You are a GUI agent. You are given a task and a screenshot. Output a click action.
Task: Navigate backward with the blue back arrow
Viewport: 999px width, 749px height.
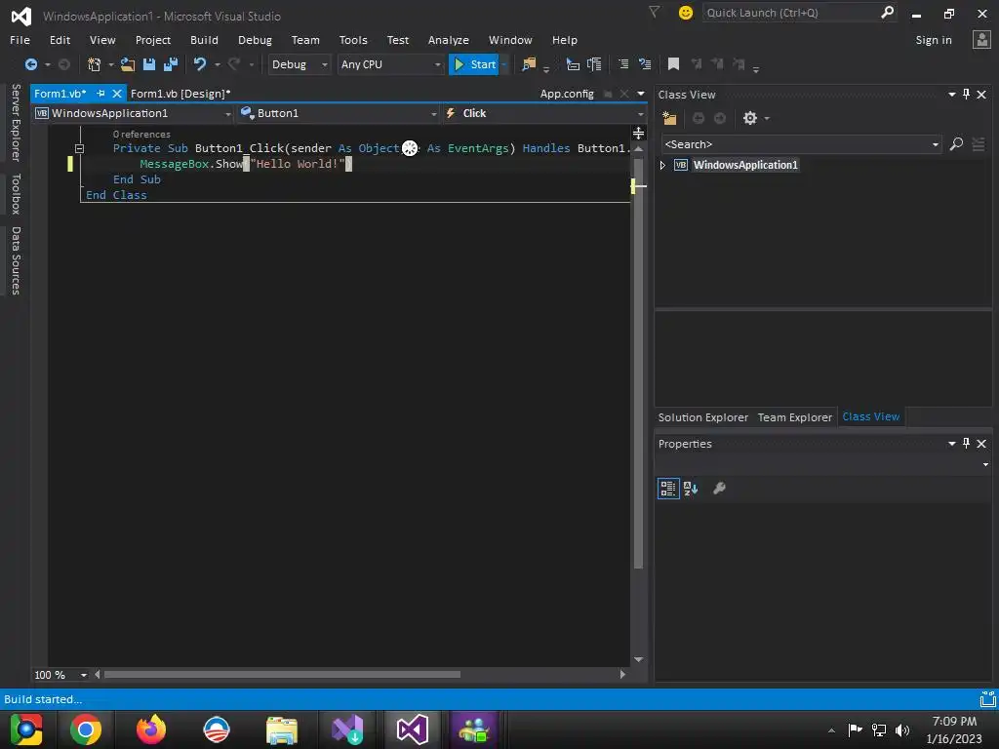[30, 64]
